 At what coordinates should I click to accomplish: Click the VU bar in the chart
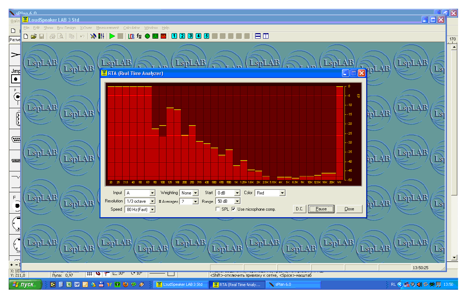click(339, 133)
